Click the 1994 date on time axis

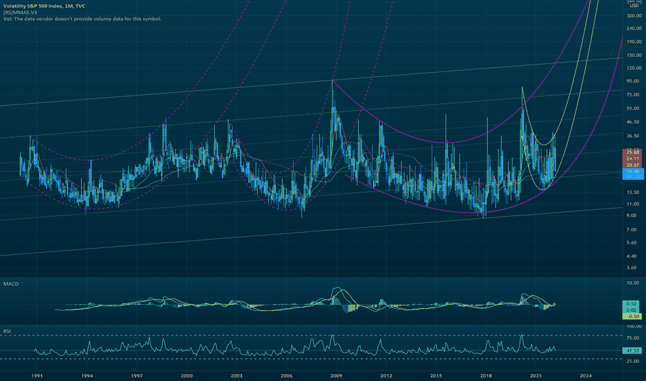pyautogui.click(x=87, y=375)
